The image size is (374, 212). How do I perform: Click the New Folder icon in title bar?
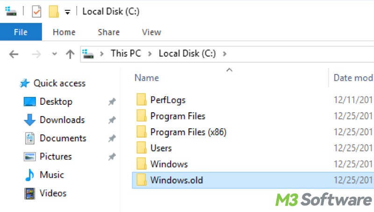pyautogui.click(x=54, y=11)
